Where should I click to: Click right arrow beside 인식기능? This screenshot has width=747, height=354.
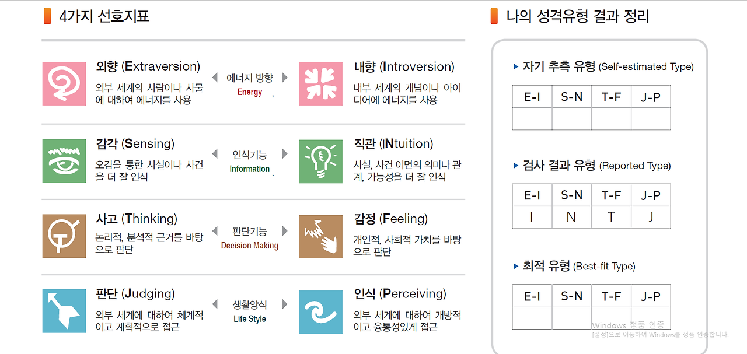285,154
